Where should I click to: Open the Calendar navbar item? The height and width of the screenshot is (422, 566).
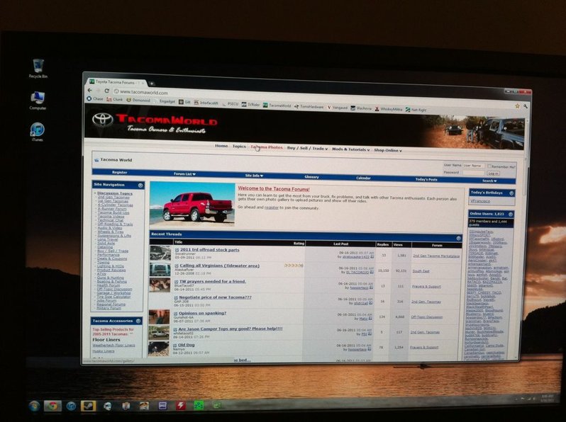click(x=363, y=178)
